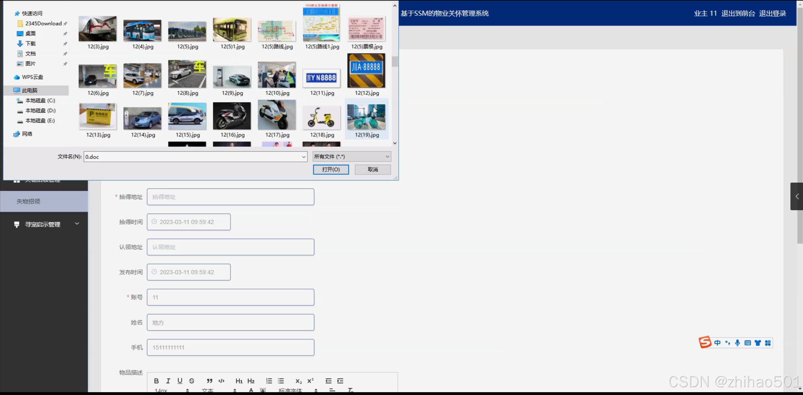This screenshot has width=803, height=395.
Task: Open the file name combo box dropdown
Action: 304,157
